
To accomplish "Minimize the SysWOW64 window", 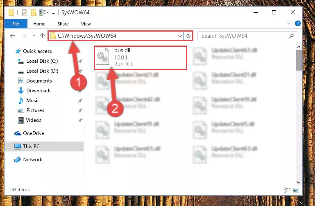I will (256, 12).
